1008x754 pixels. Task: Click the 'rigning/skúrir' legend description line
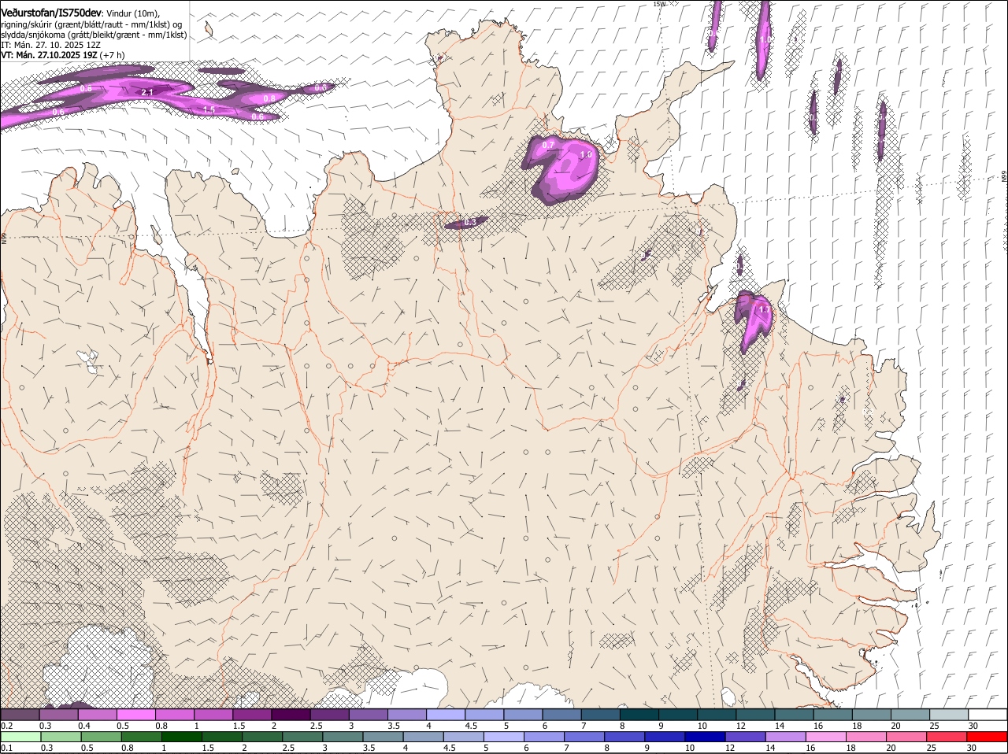91,24
